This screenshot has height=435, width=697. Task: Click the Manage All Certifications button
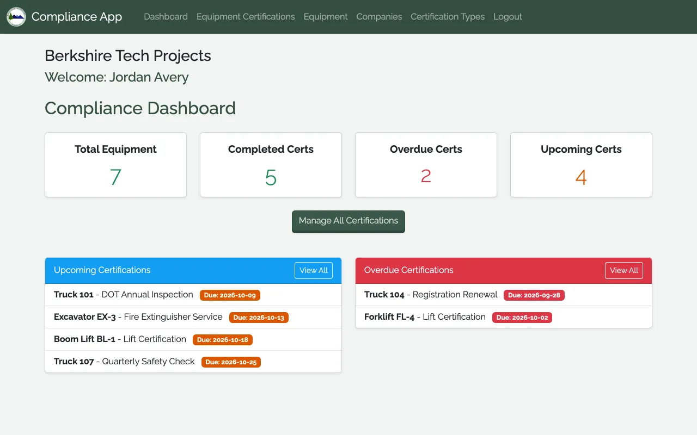click(348, 221)
